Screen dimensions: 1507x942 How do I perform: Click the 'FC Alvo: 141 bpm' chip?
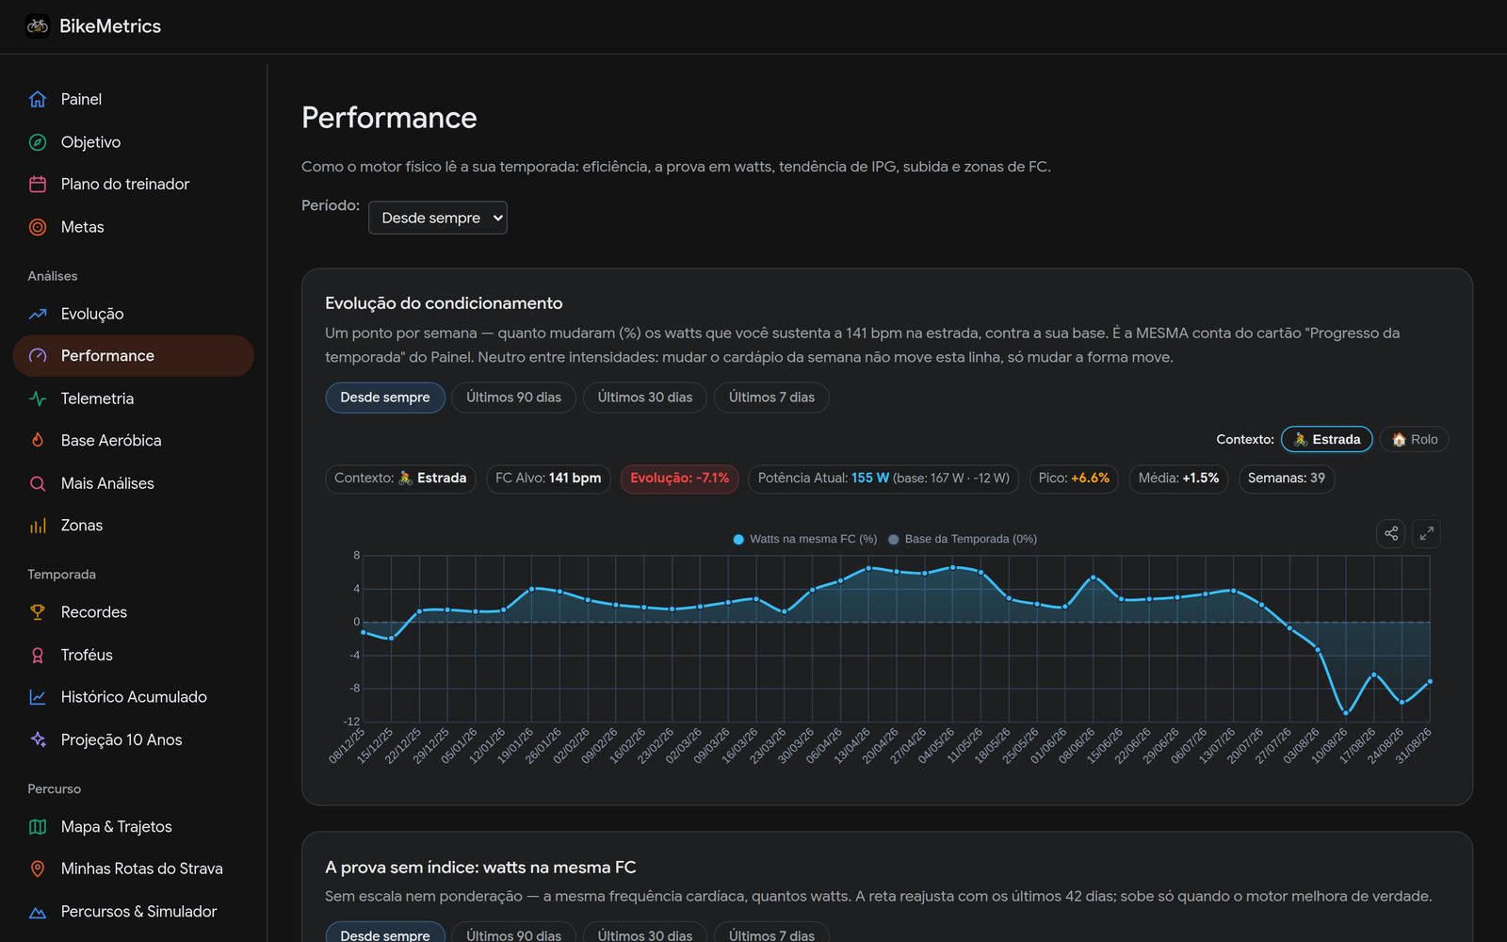coord(548,479)
